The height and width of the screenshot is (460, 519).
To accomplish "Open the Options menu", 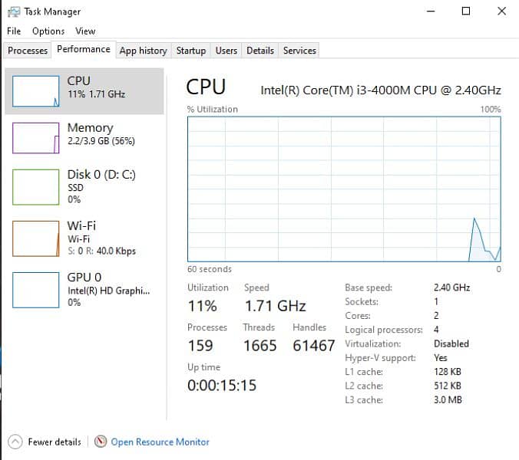I will (48, 31).
